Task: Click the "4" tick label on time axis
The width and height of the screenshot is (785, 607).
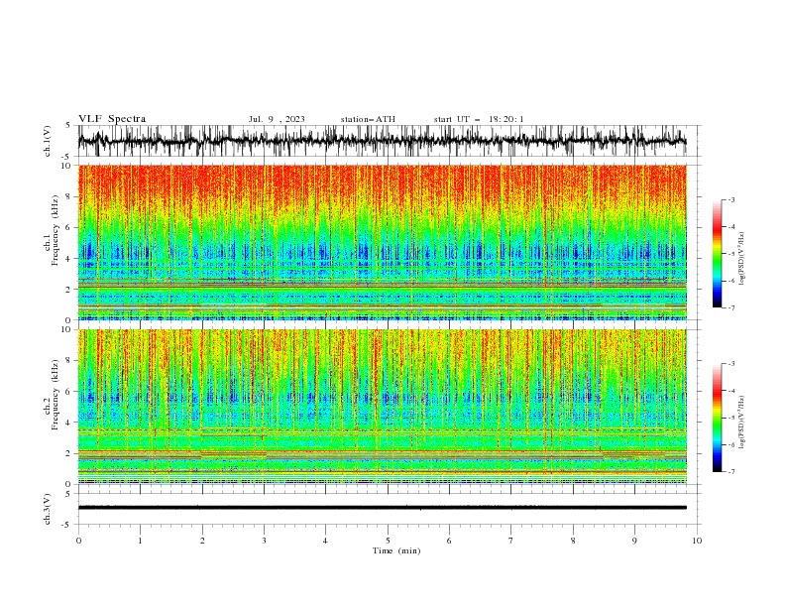Action: (x=325, y=541)
